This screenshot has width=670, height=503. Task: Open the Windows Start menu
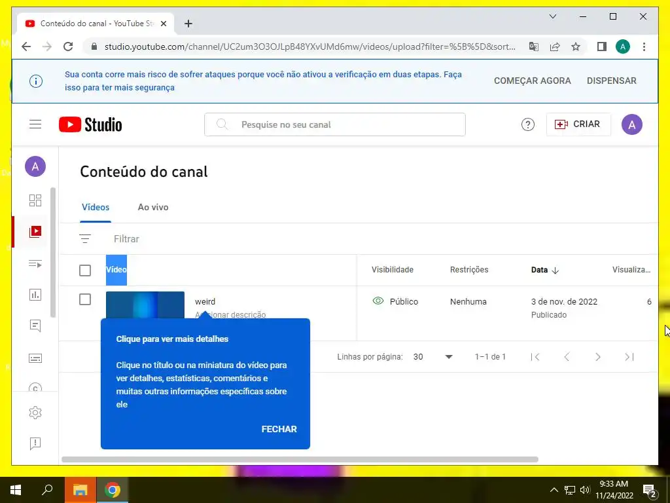[x=16, y=490]
